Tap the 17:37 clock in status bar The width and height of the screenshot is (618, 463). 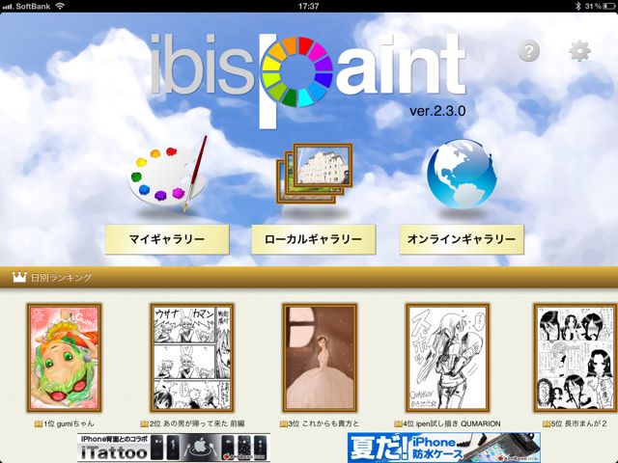[x=308, y=6]
